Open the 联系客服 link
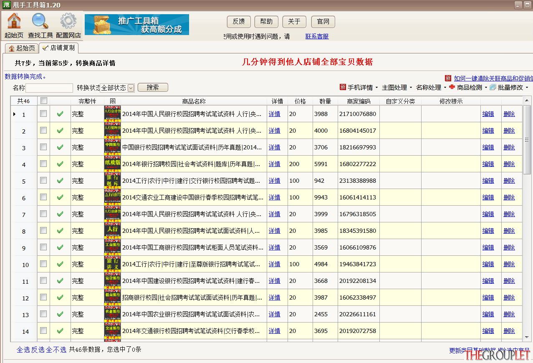Viewport: 533px width, 363px height. click(317, 36)
